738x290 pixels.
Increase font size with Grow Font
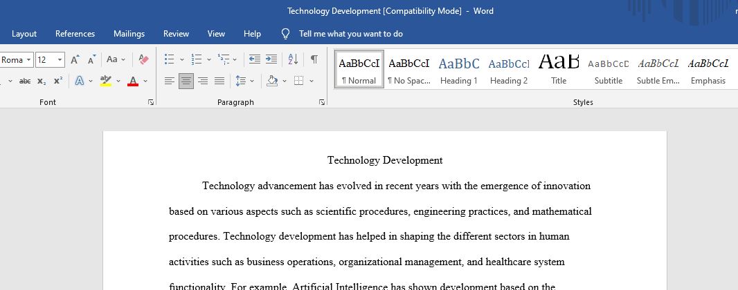(x=75, y=59)
